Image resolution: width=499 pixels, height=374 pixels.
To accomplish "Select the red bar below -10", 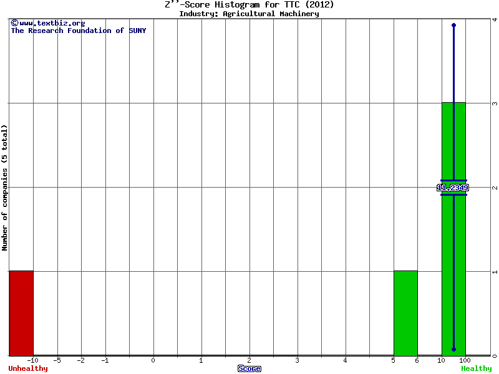I will [21, 313].
